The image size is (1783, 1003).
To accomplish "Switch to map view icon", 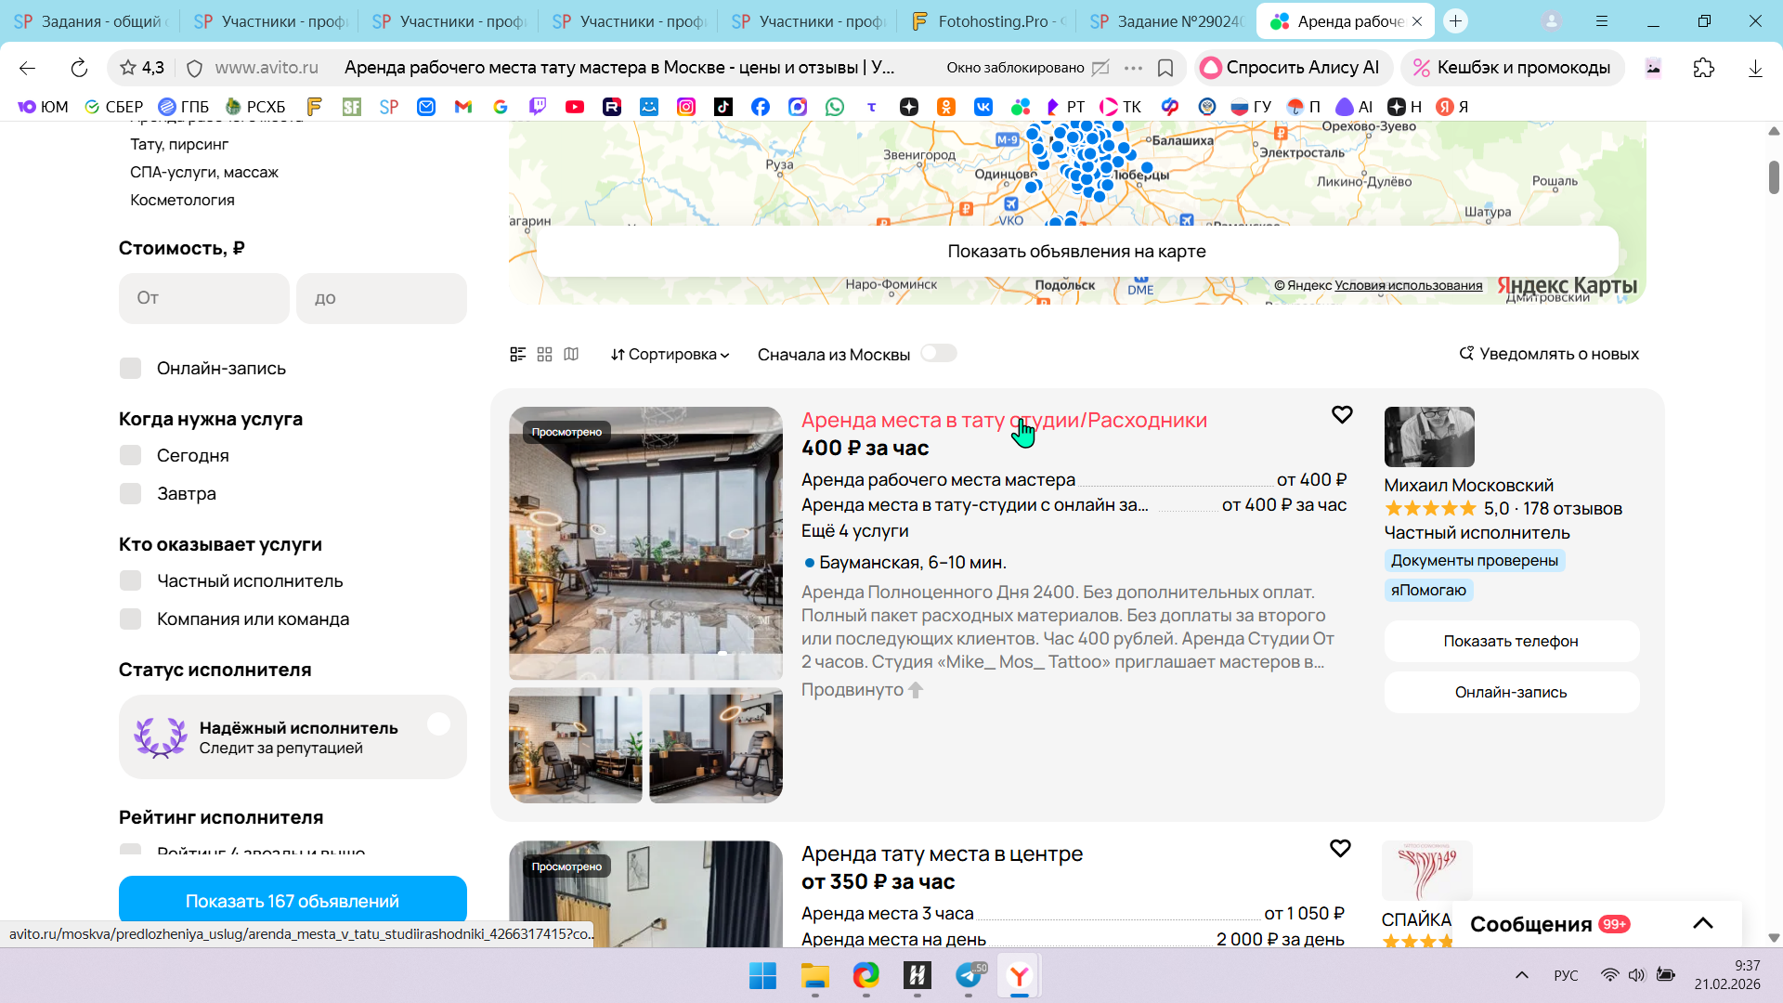I will (571, 354).
